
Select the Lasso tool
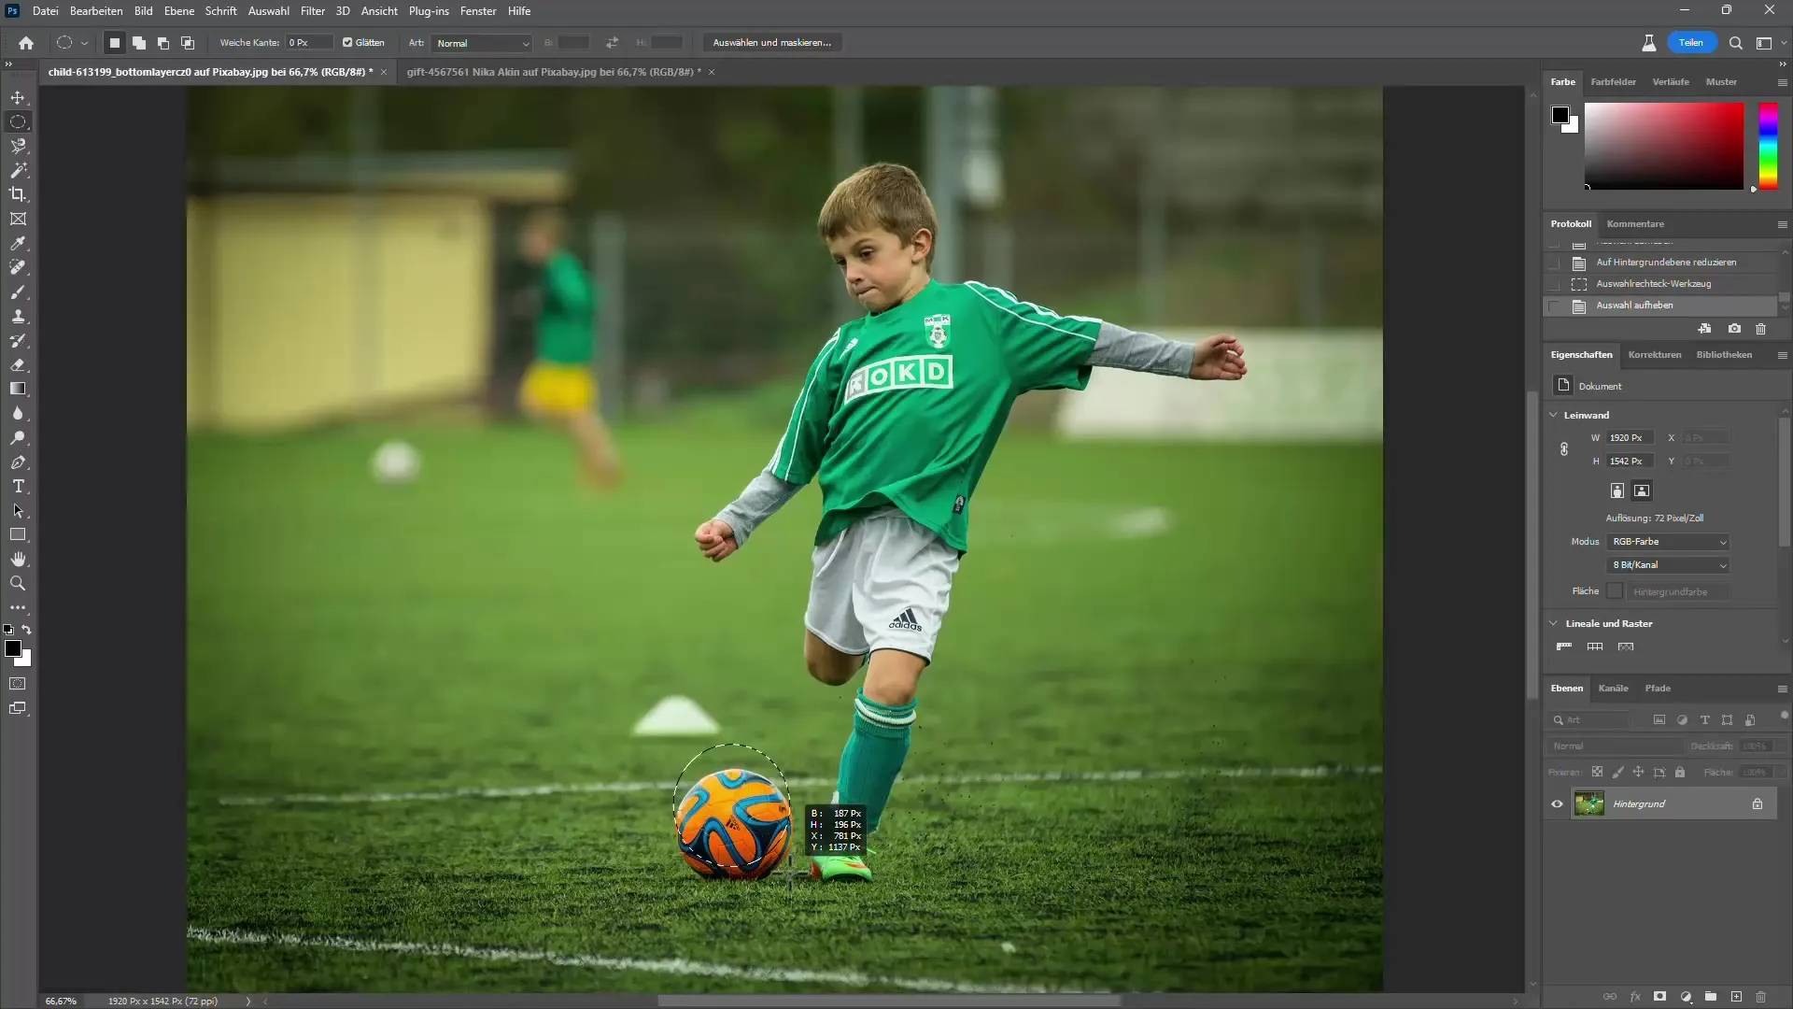(18, 146)
